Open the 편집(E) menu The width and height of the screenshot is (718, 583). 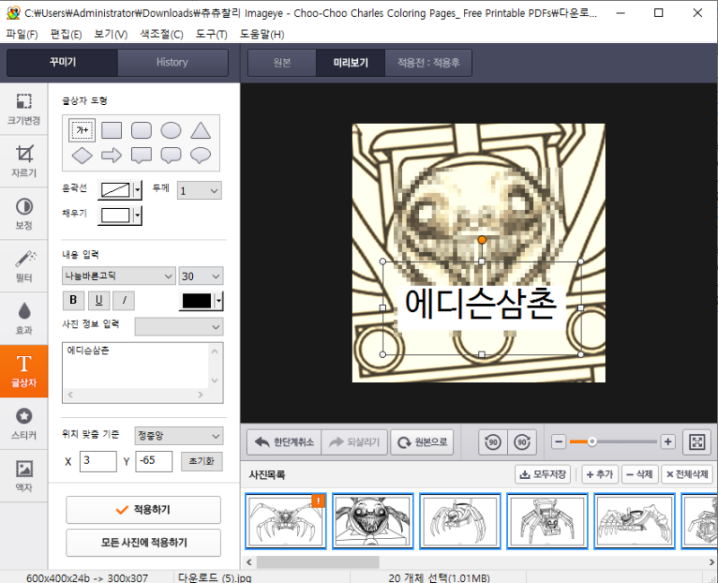(66, 34)
